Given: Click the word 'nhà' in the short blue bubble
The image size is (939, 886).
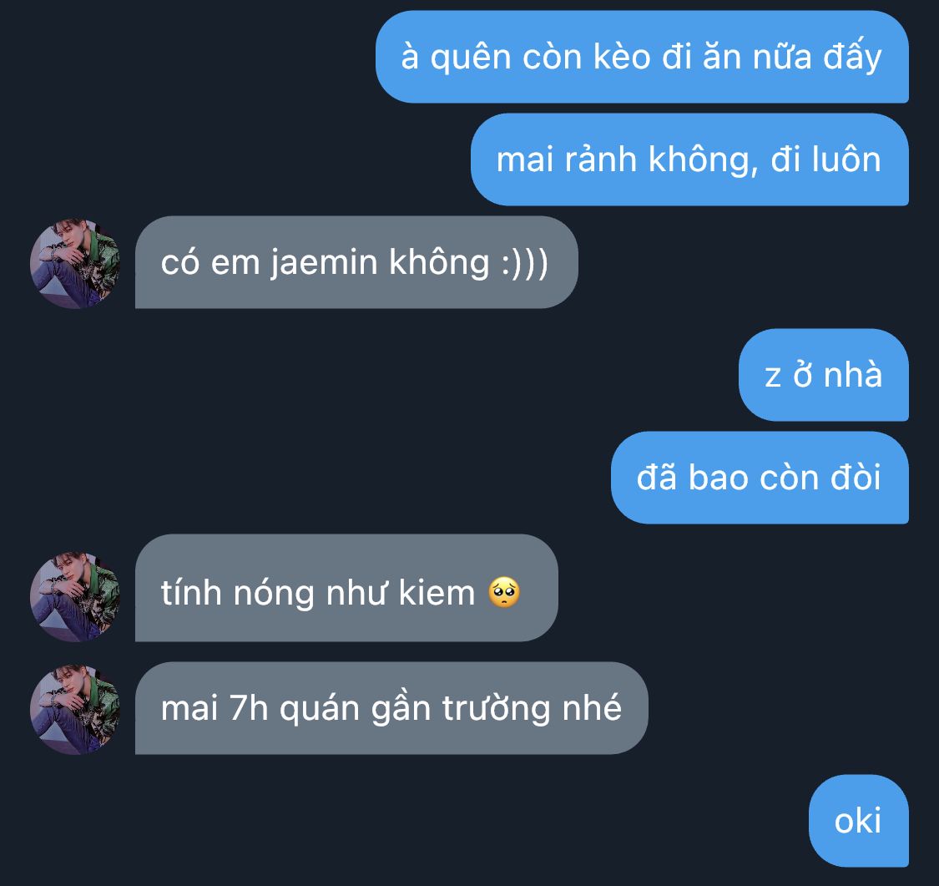Looking at the screenshot, I should (853, 375).
